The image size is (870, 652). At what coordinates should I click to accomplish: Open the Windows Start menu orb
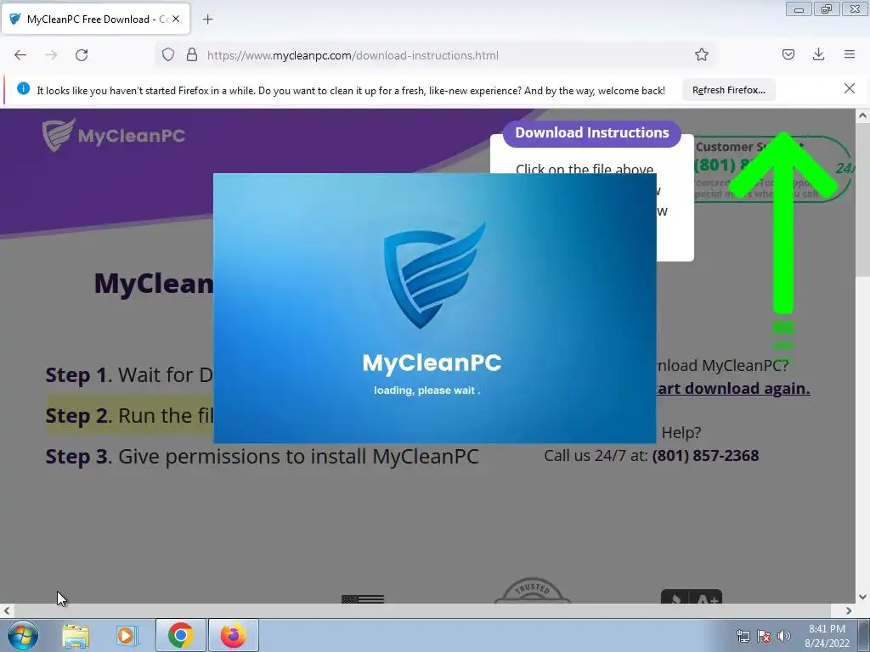pos(23,635)
